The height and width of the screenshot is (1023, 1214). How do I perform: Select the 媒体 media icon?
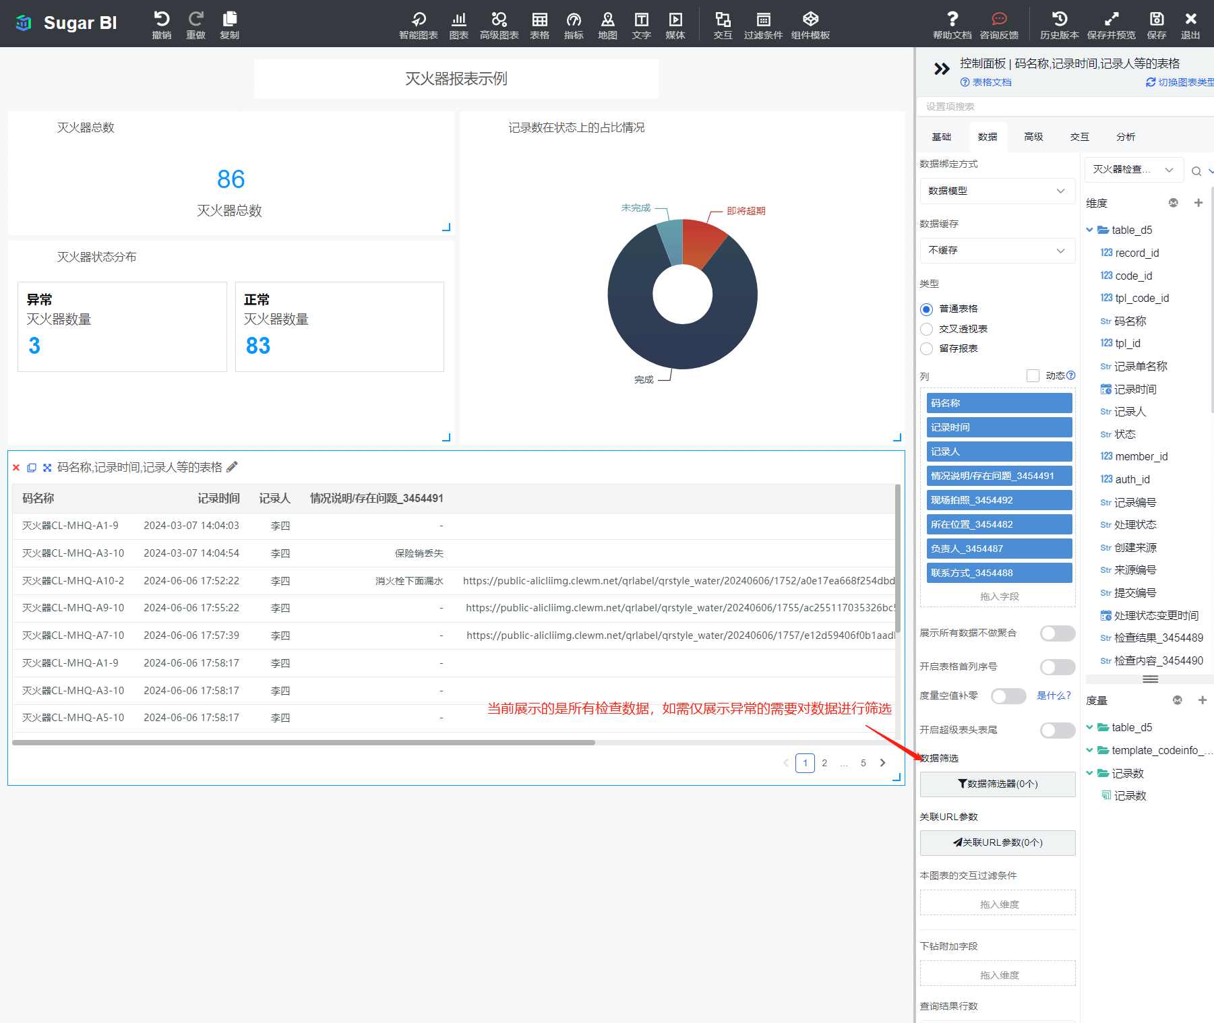(675, 19)
